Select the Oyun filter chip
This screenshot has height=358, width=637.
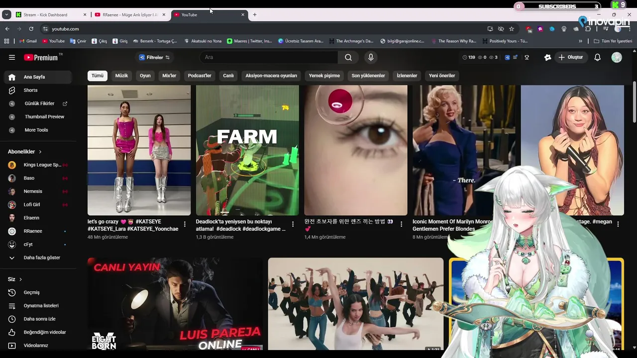click(145, 76)
